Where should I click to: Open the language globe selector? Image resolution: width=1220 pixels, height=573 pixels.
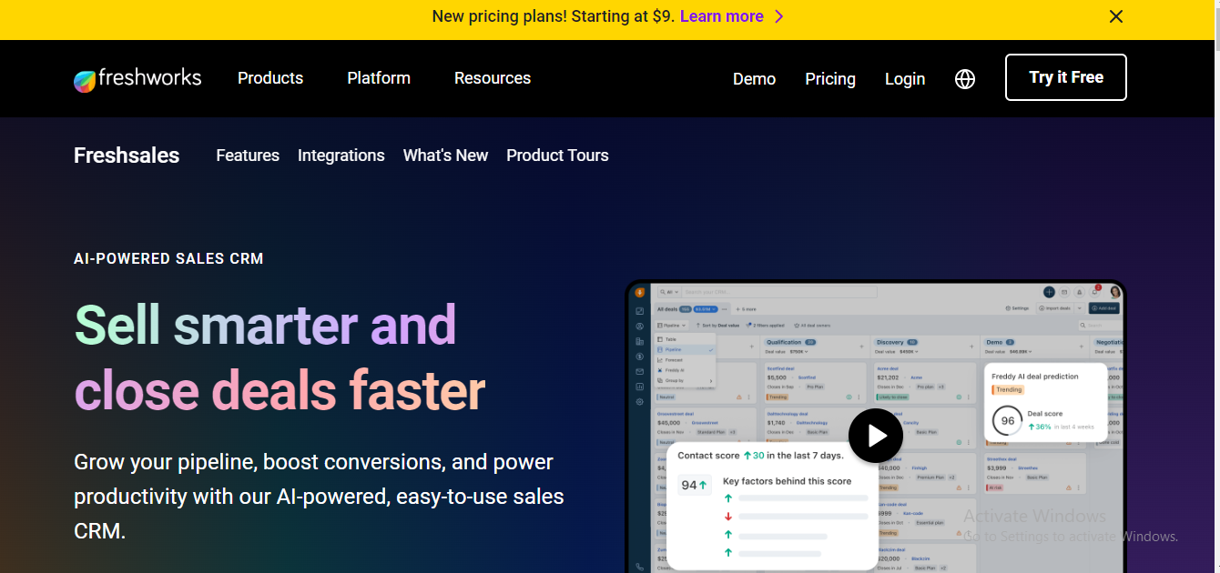965,79
